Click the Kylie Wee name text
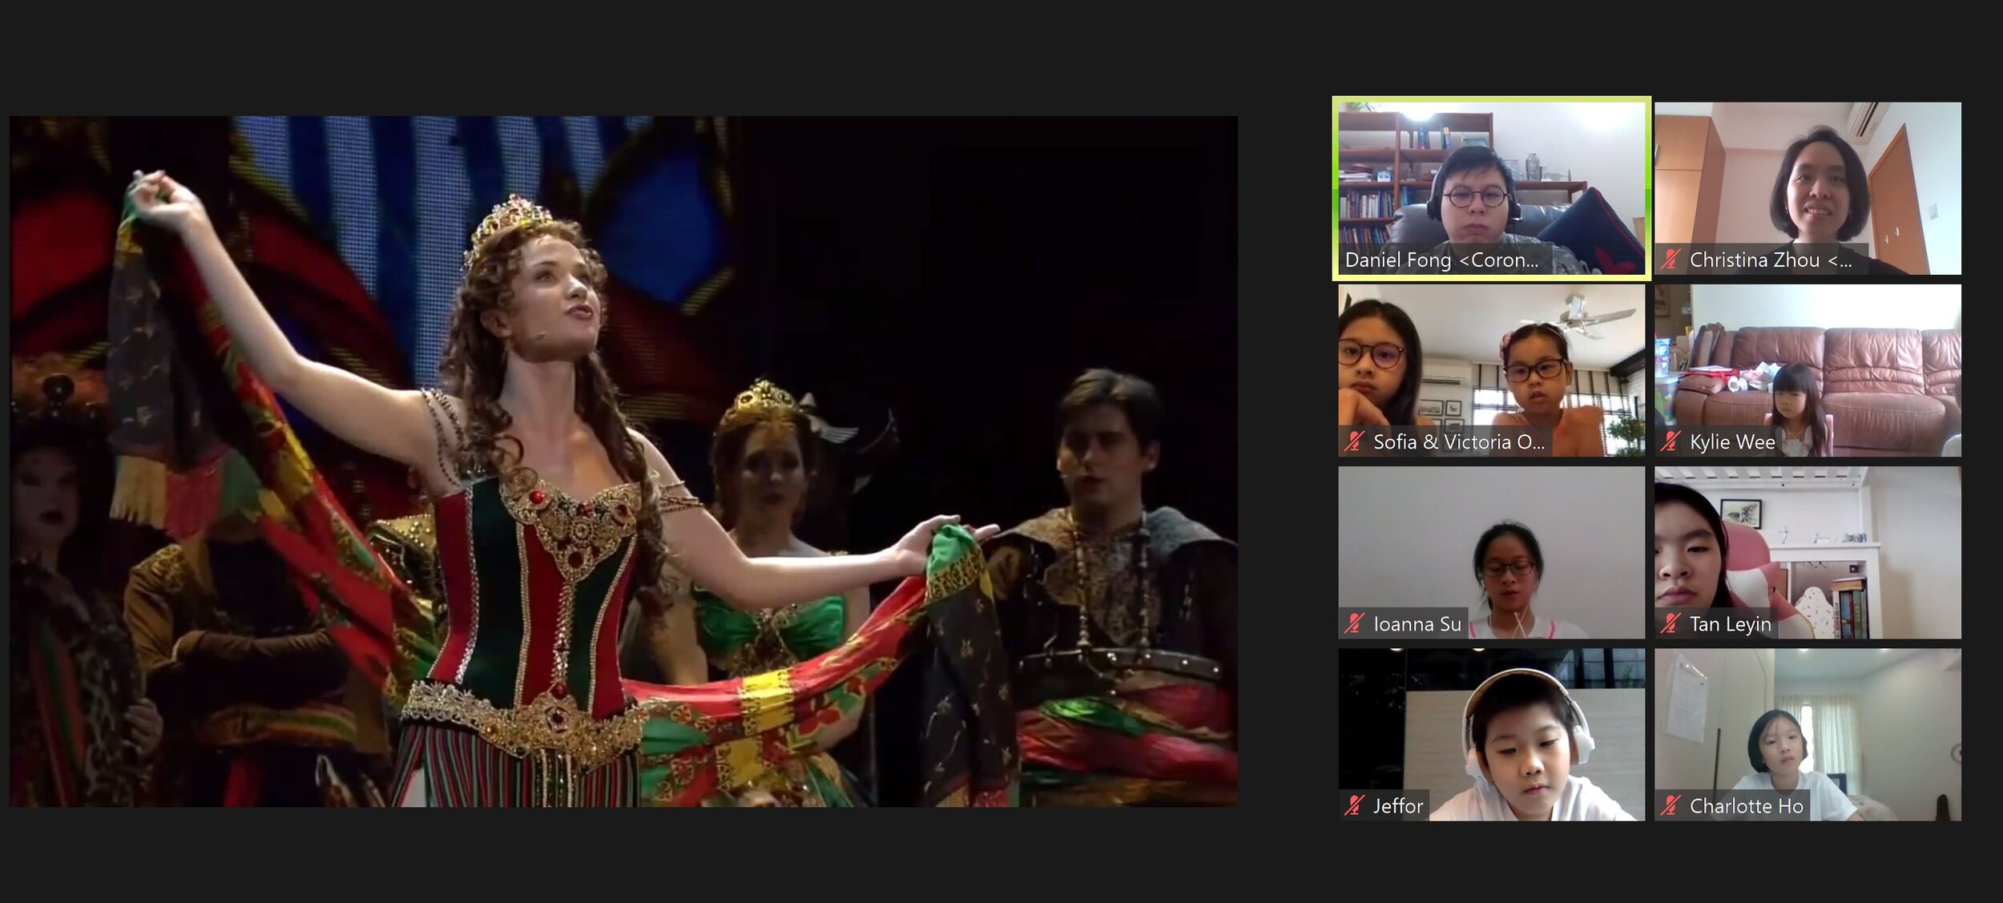The width and height of the screenshot is (2003, 903). tap(1731, 442)
